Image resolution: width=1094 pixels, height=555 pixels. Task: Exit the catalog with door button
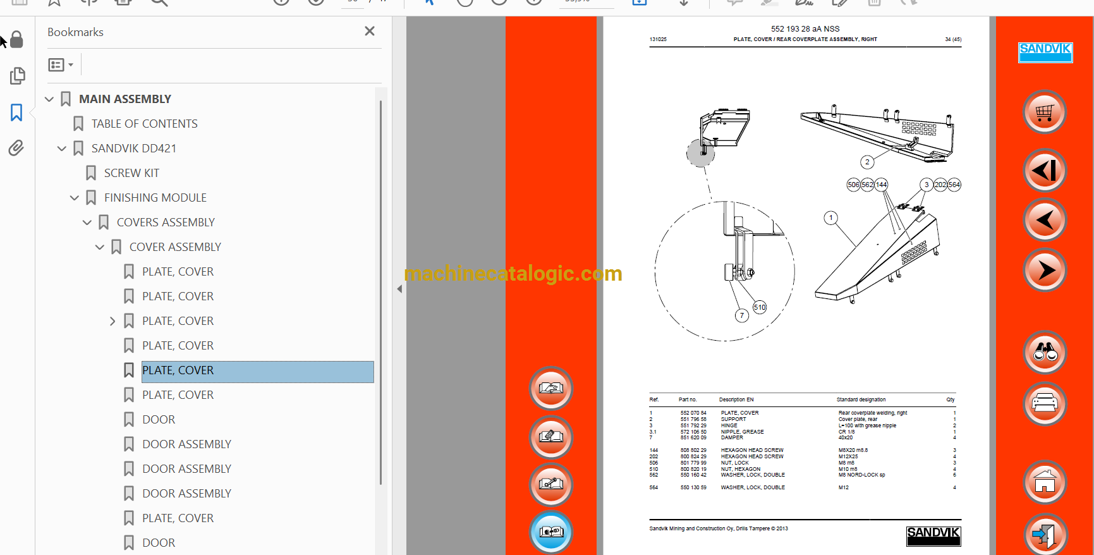coord(1045,535)
